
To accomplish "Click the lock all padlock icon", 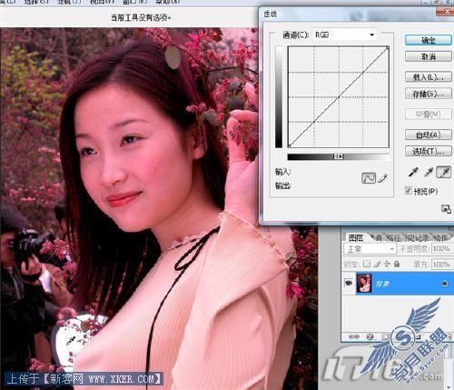I will tap(397, 264).
